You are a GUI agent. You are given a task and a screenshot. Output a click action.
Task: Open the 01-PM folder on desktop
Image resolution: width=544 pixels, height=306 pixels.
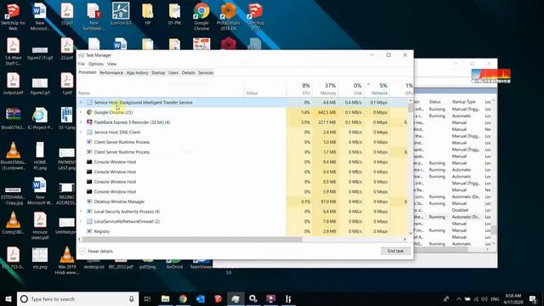coord(174,14)
